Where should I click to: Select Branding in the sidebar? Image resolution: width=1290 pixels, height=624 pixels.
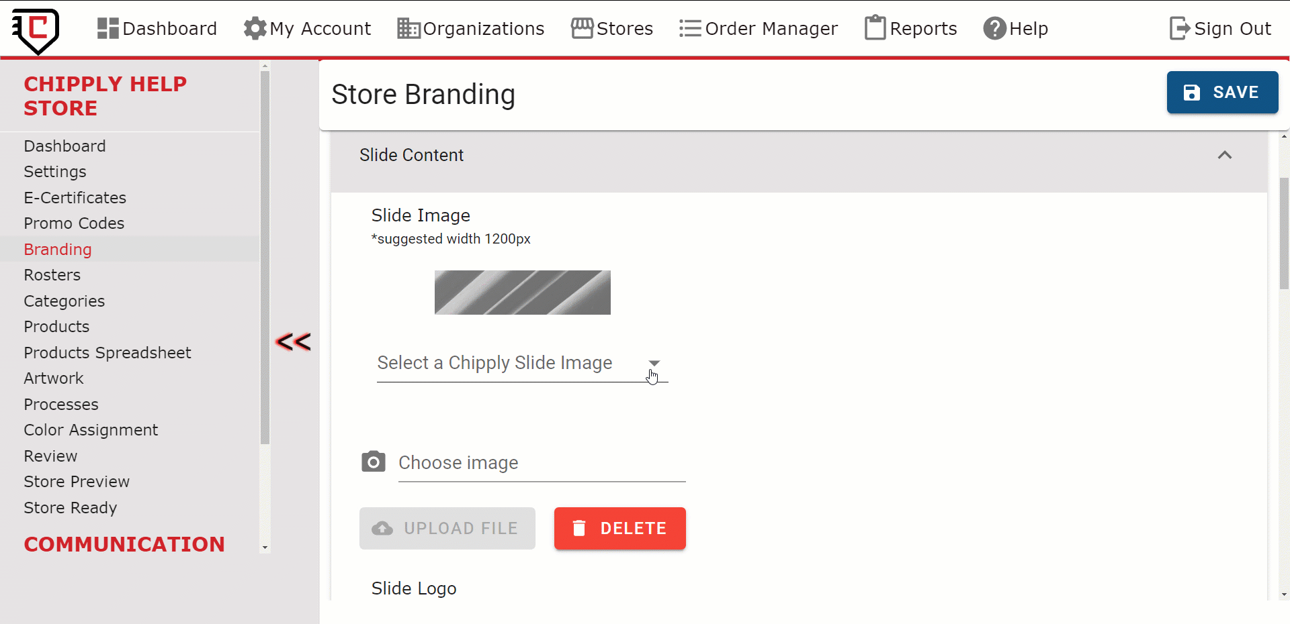(58, 250)
